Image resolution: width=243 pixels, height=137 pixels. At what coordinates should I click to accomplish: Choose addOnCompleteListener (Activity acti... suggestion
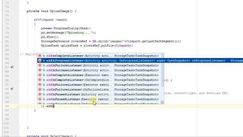[x=99, y=56]
